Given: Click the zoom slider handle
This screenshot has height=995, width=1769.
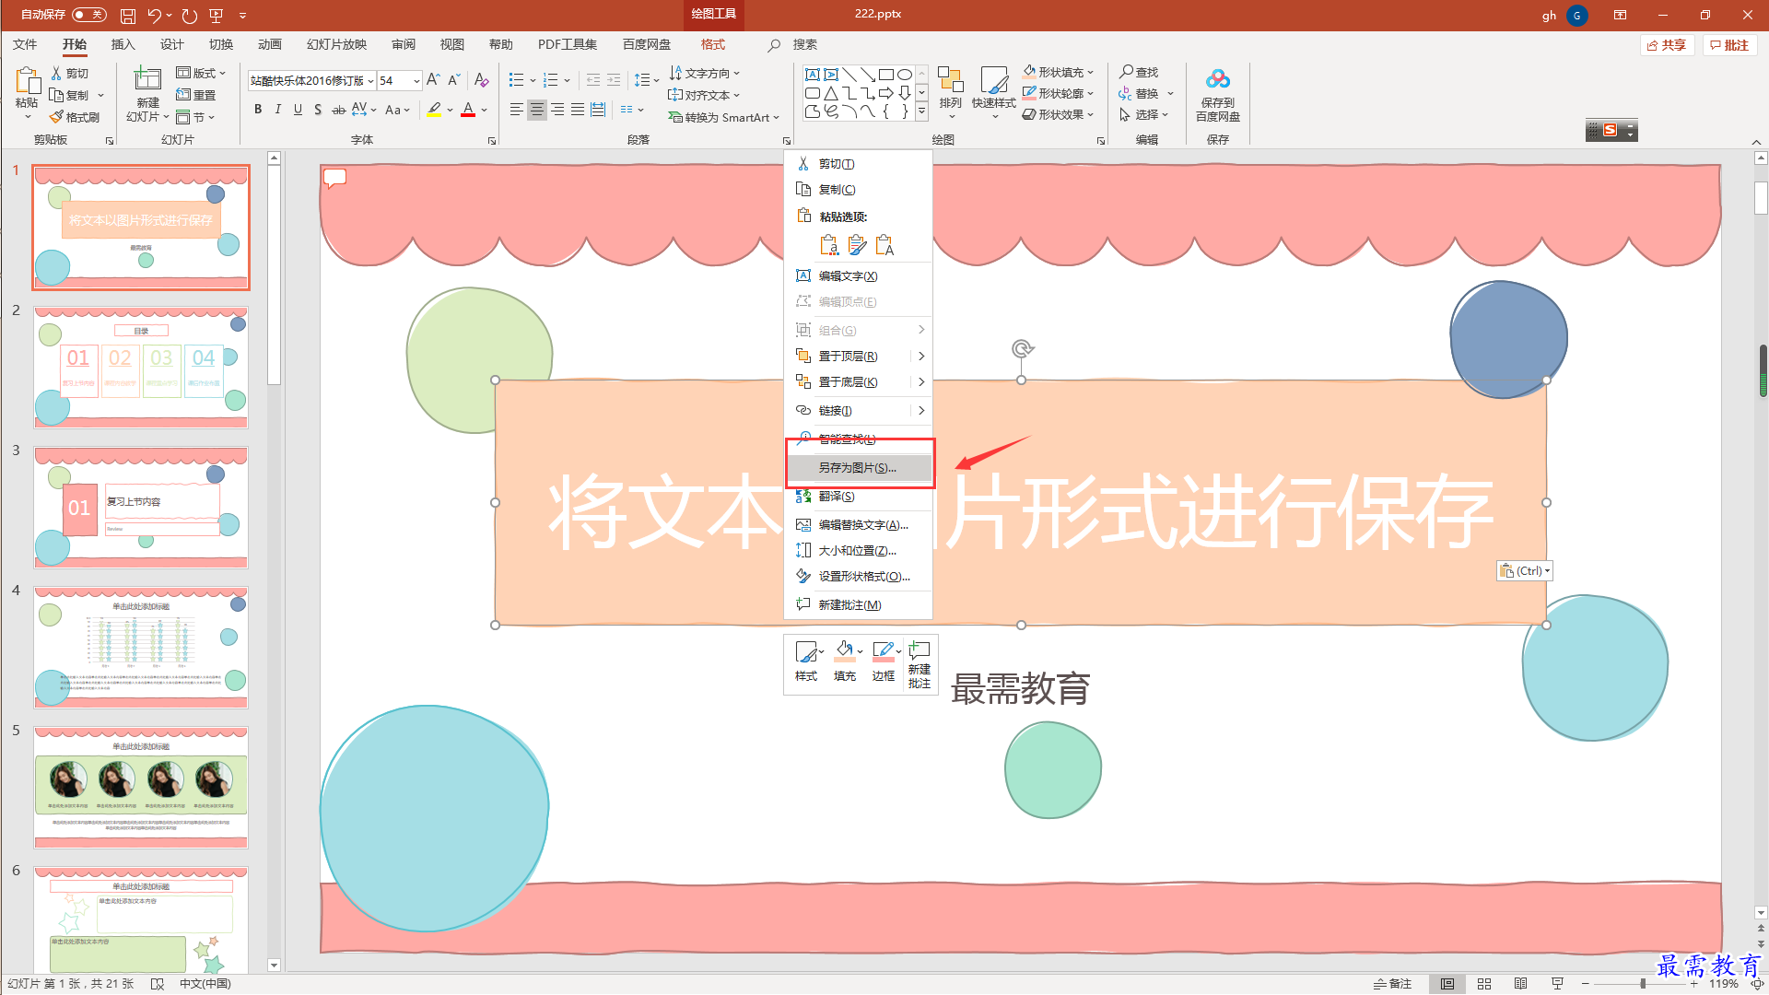Looking at the screenshot, I should coord(1643,984).
